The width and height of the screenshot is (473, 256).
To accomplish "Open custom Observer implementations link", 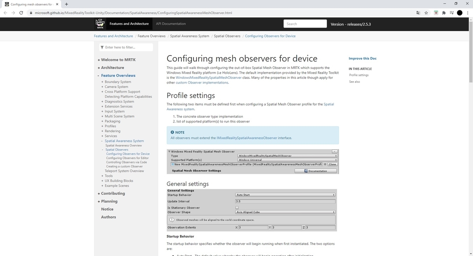I will click(x=202, y=83).
